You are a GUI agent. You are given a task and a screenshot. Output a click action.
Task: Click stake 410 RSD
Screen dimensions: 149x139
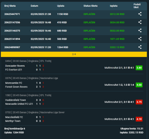point(62,22)
